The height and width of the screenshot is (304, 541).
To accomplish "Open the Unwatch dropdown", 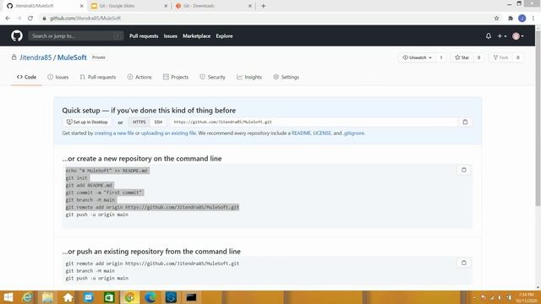I will point(417,57).
